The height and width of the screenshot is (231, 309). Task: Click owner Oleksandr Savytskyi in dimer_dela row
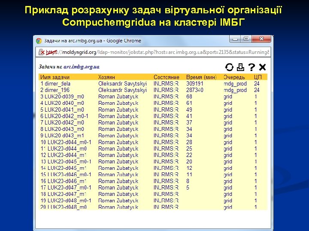click(x=122, y=84)
